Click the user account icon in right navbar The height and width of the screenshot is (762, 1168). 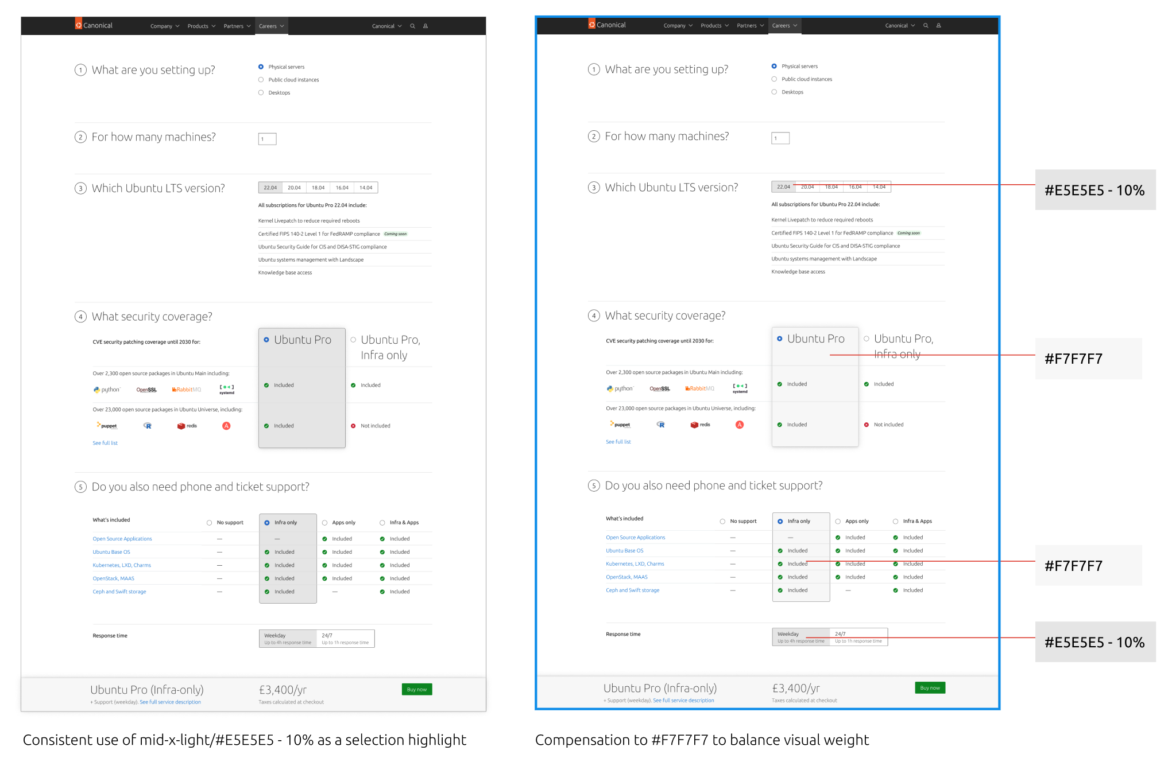click(x=939, y=26)
